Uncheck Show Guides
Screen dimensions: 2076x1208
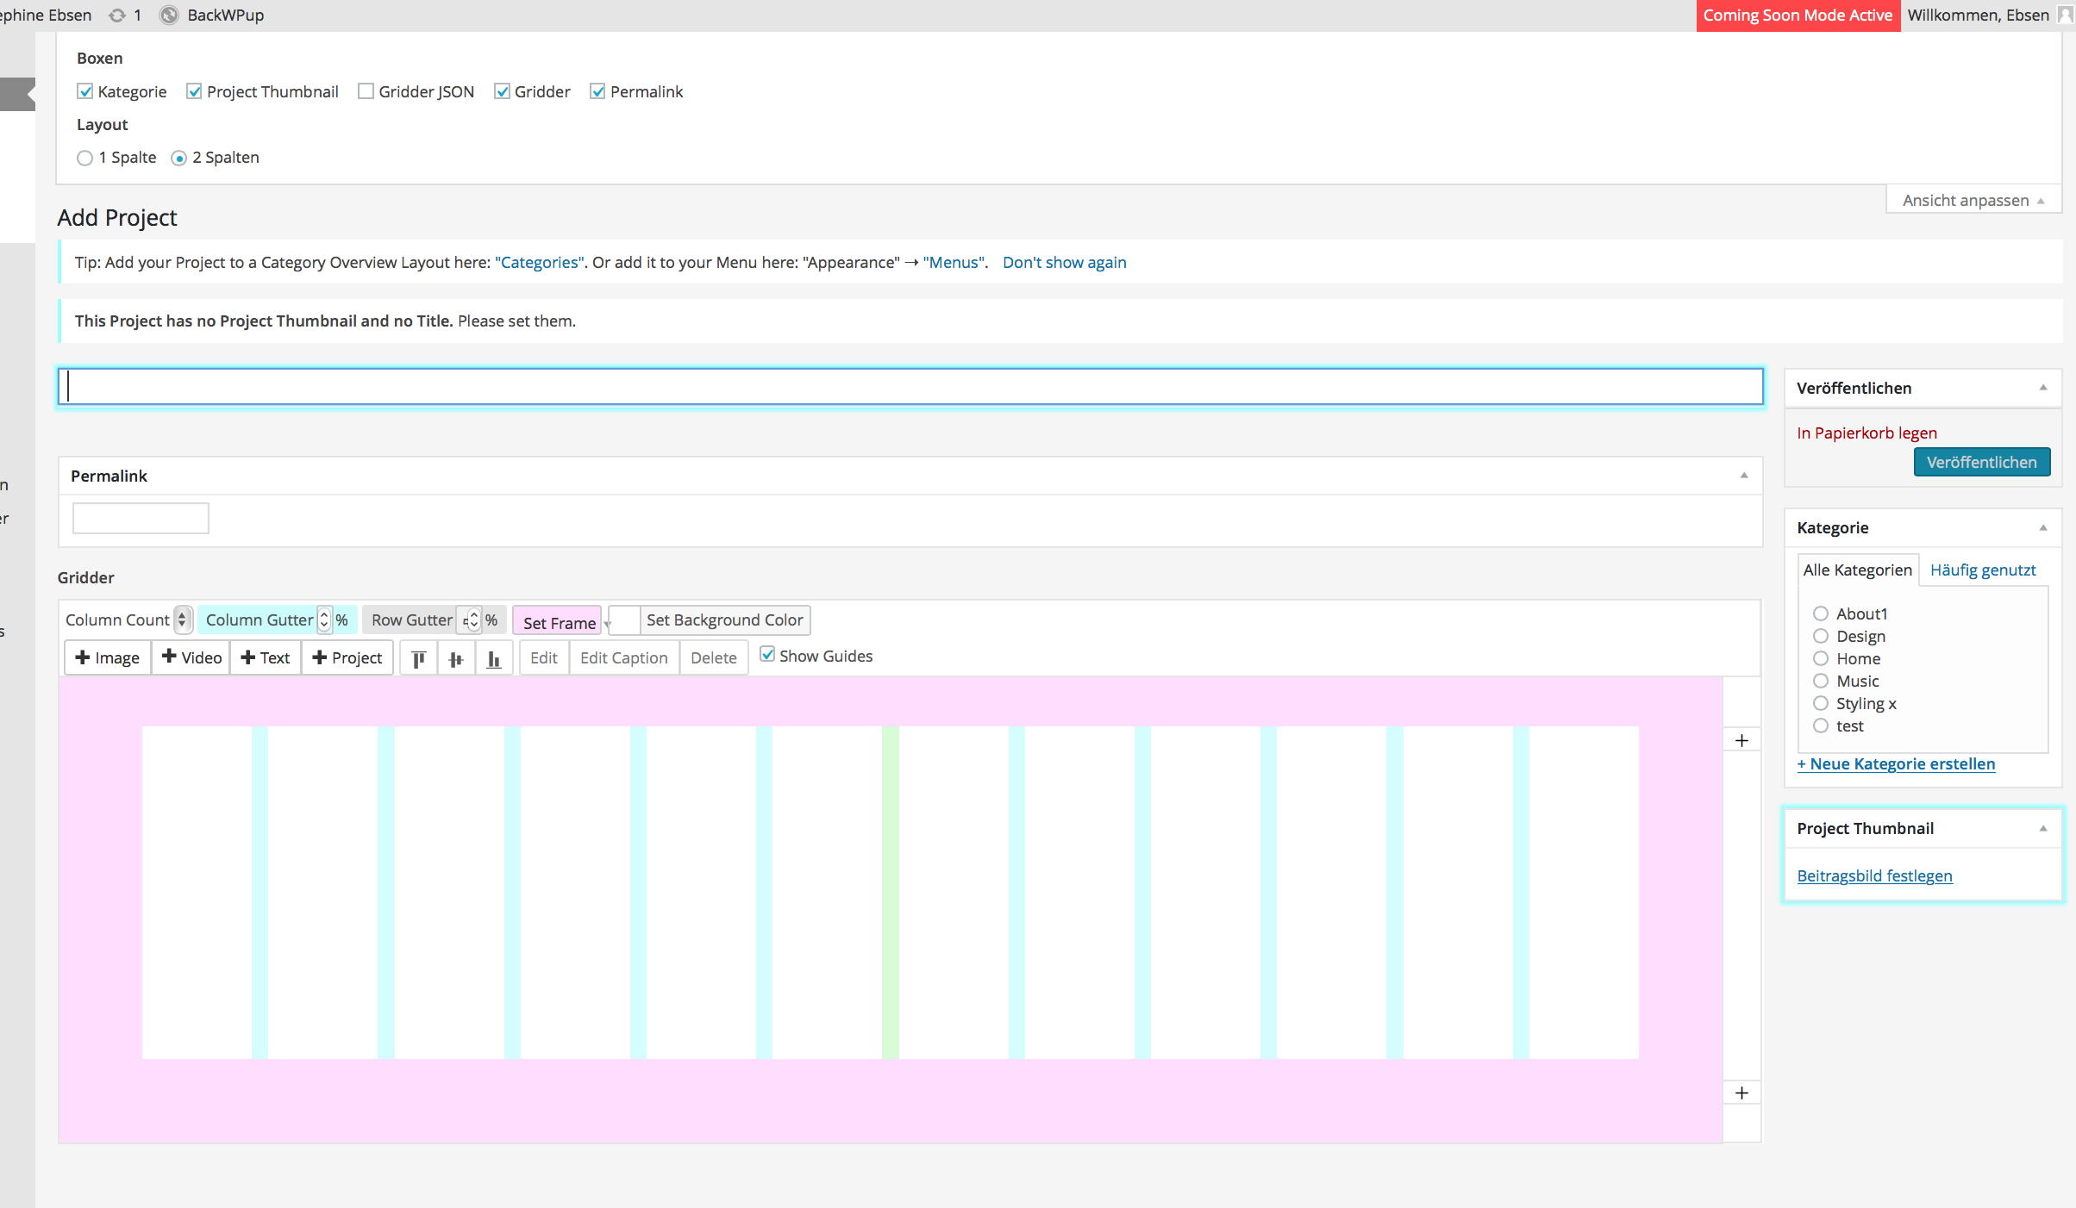pyautogui.click(x=767, y=655)
